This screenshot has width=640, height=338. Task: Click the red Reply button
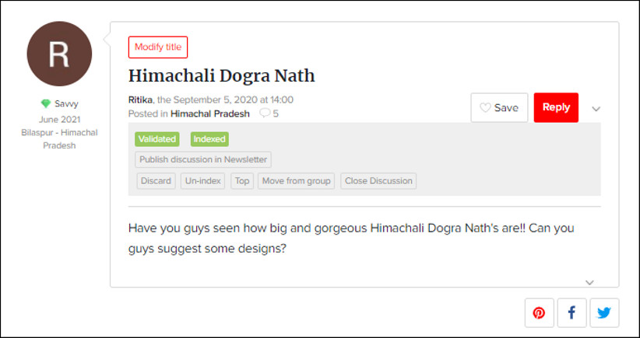click(556, 107)
